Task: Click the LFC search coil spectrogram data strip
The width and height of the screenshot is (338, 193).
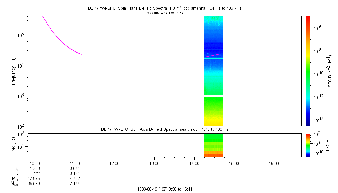Action: tap(213, 145)
